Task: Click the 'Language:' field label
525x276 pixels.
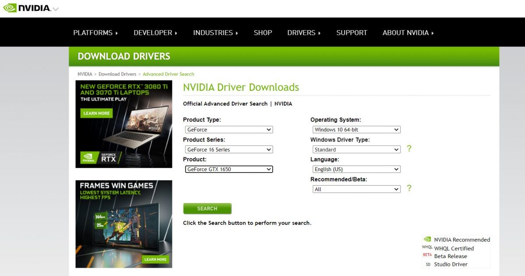Action: point(325,160)
